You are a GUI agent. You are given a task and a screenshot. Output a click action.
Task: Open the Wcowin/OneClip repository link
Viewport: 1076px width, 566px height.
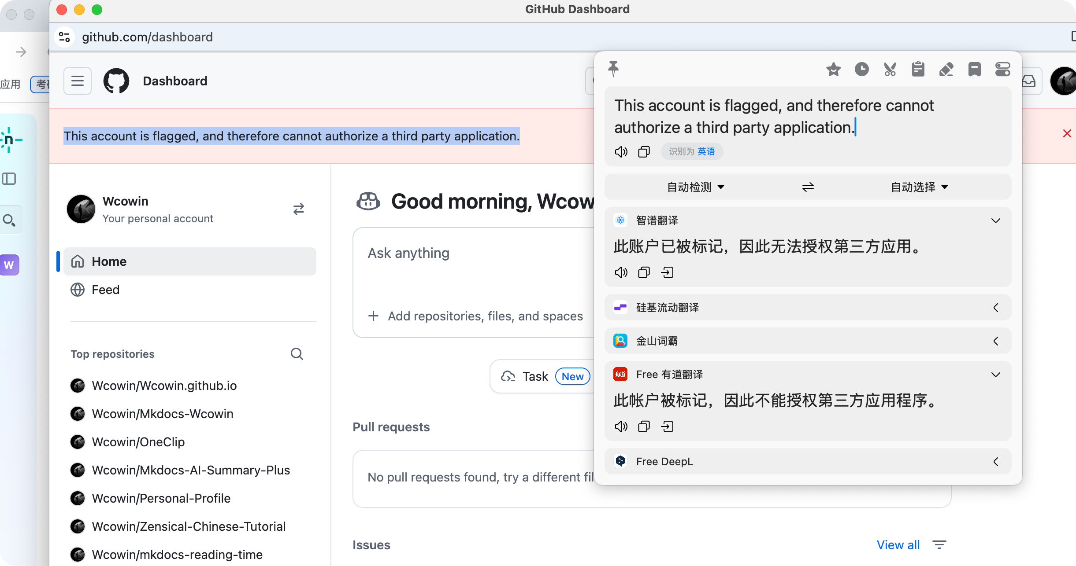[x=138, y=442]
